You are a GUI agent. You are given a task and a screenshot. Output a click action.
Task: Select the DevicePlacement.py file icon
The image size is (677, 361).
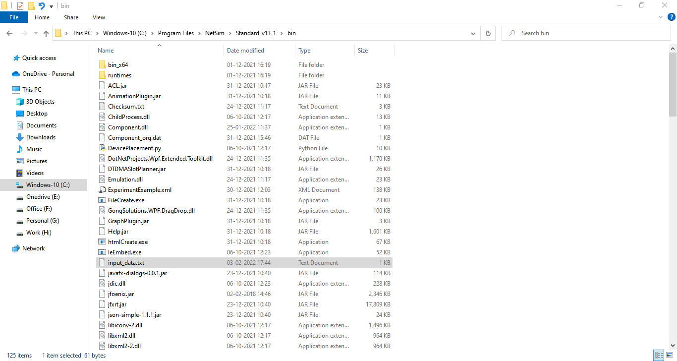click(x=102, y=148)
